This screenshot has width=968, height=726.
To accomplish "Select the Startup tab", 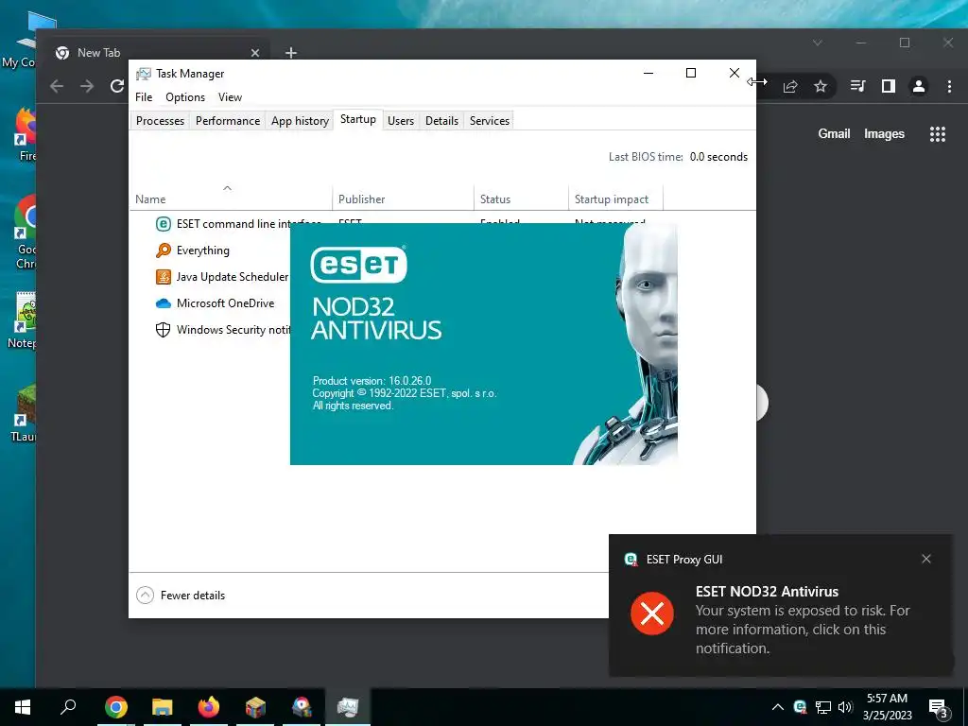I will point(358,119).
